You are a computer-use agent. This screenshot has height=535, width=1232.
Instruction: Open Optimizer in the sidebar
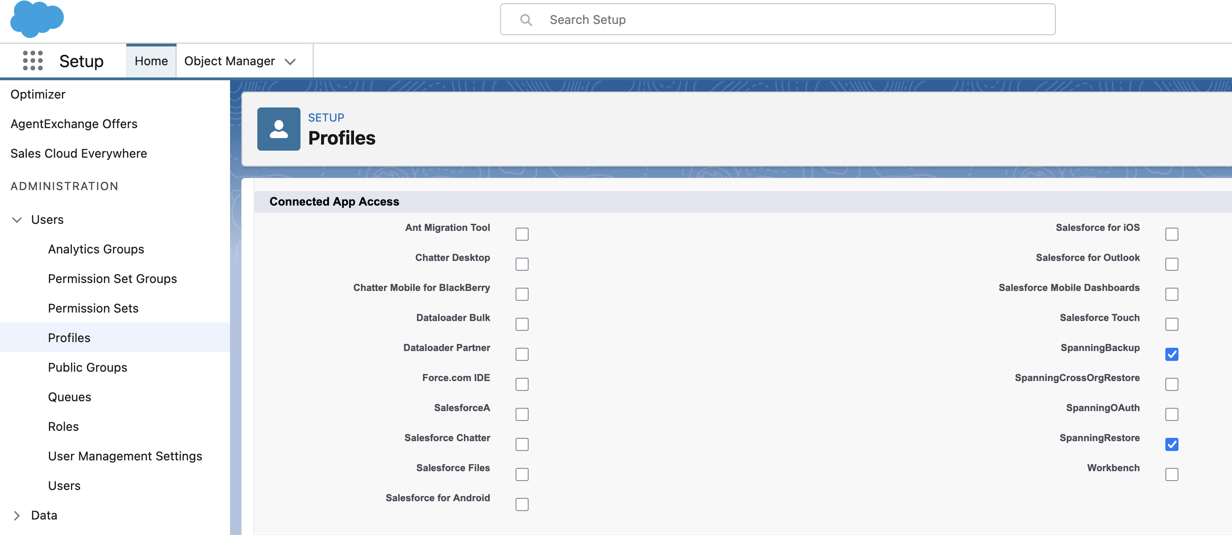[x=38, y=94]
